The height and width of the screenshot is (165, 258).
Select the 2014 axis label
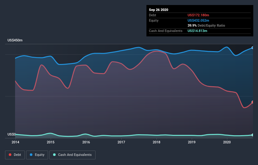click(15, 142)
